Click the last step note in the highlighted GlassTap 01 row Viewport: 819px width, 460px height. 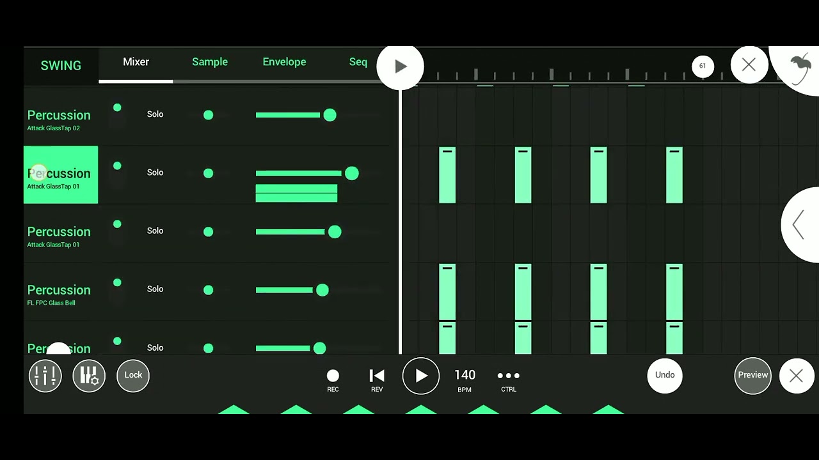pos(674,175)
